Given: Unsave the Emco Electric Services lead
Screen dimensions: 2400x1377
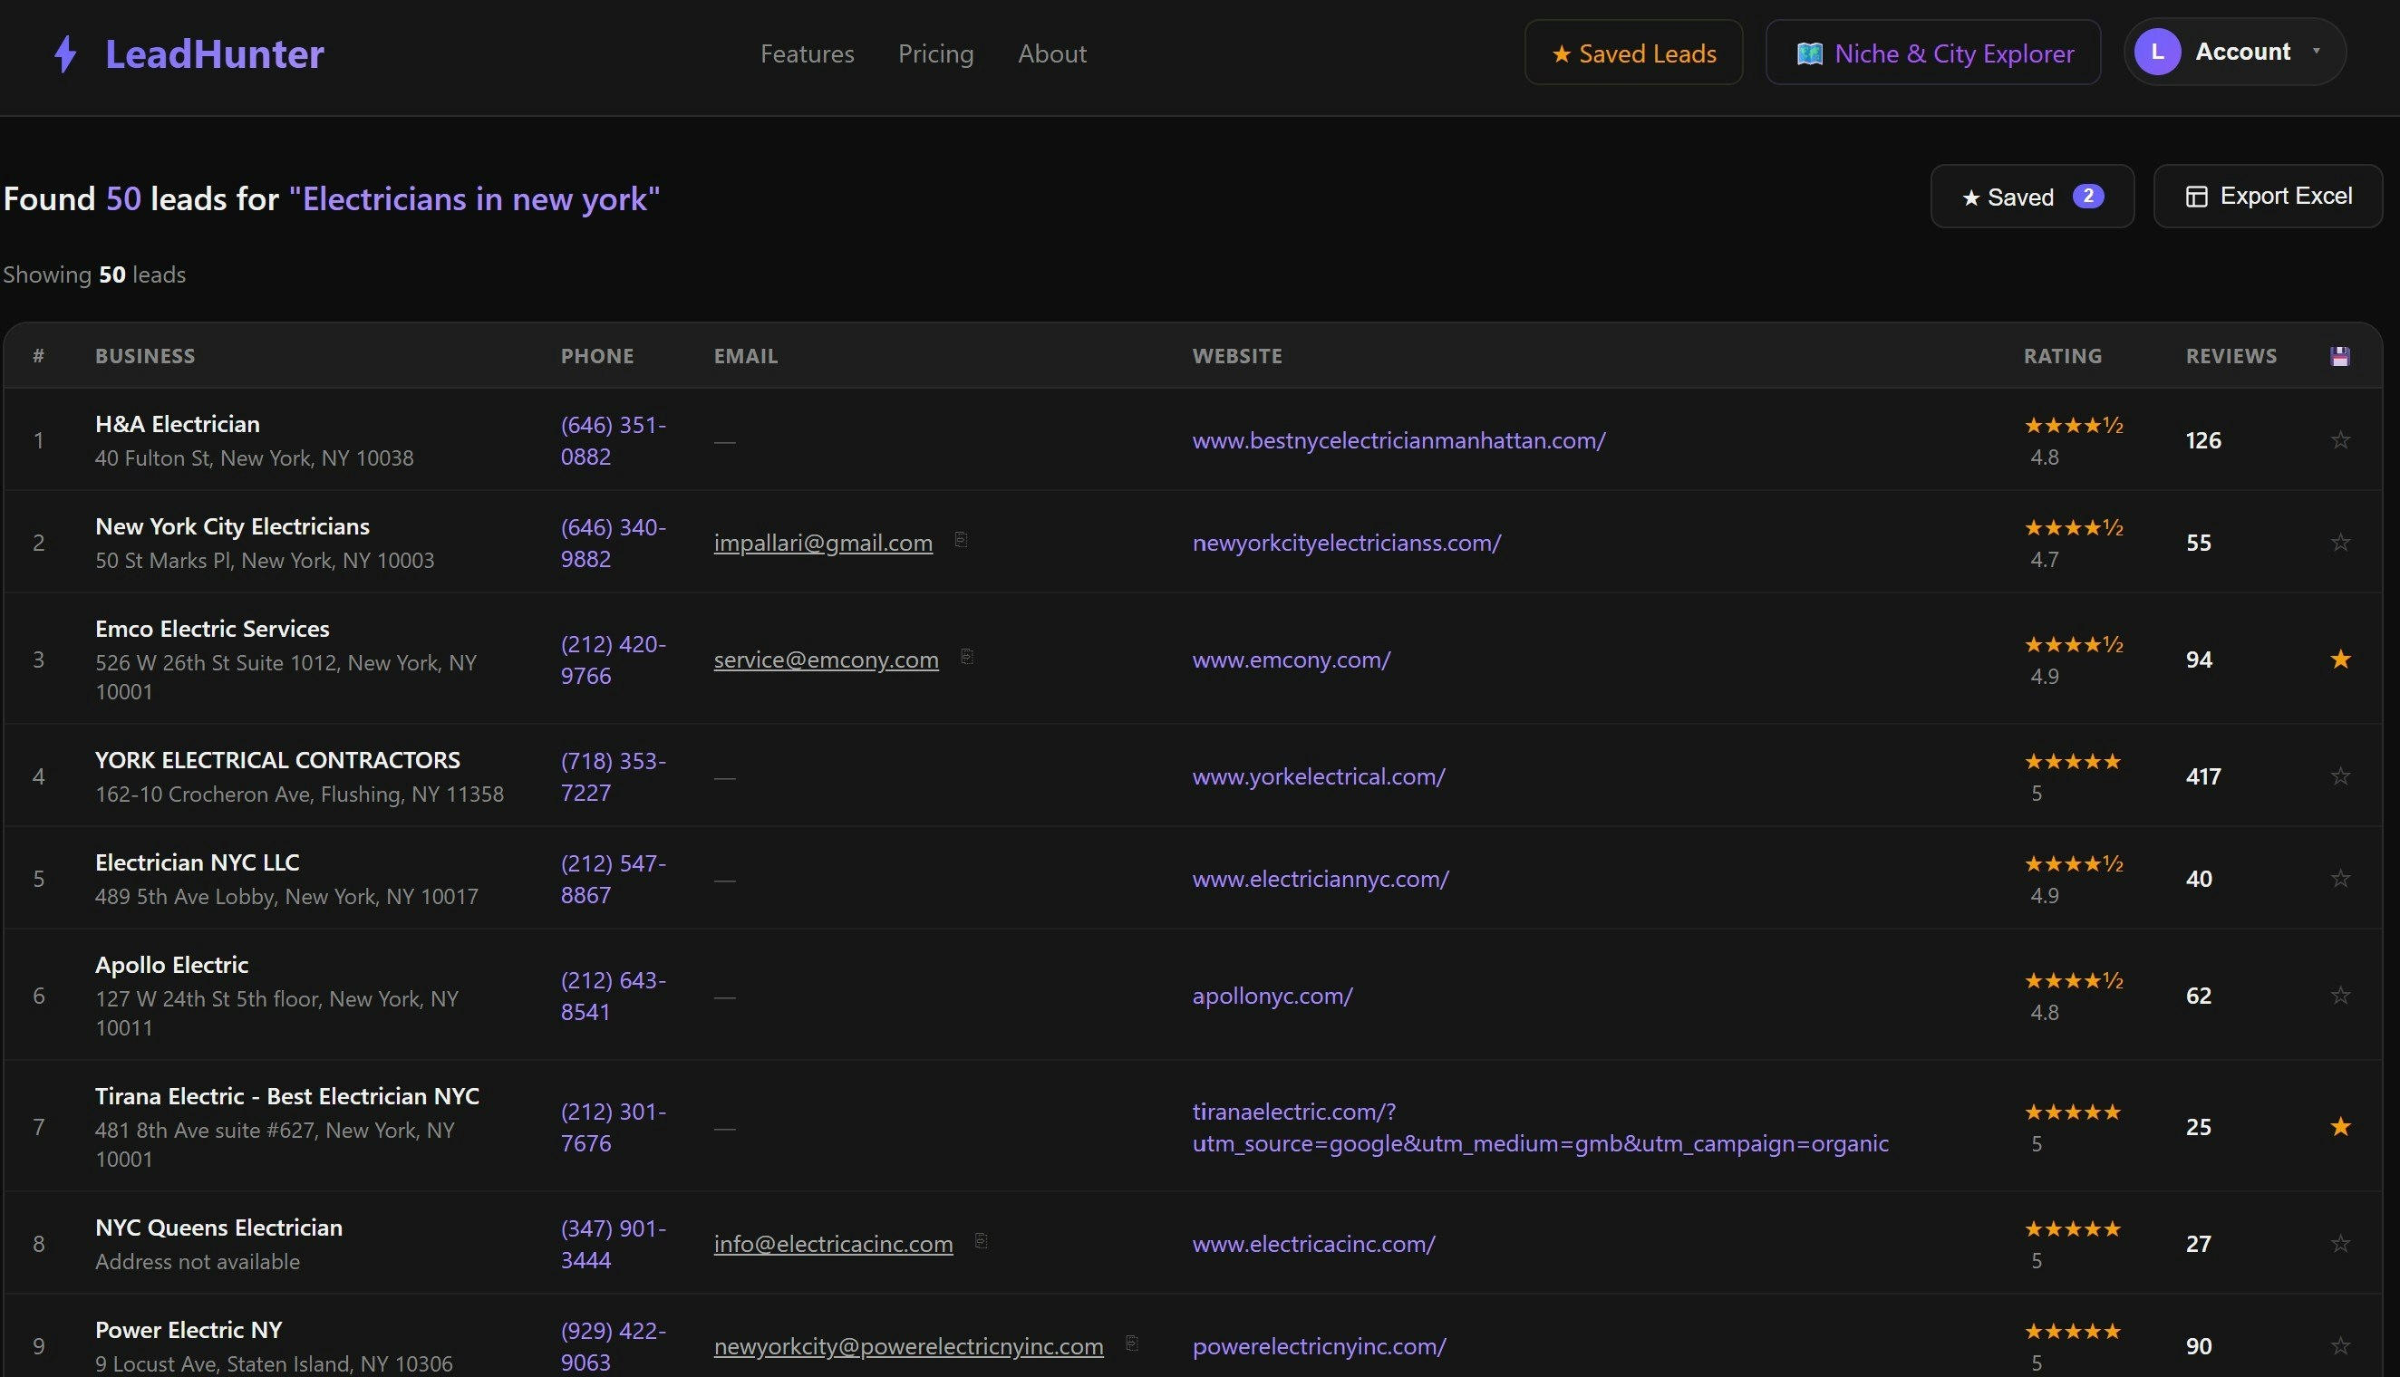Looking at the screenshot, I should point(2340,660).
